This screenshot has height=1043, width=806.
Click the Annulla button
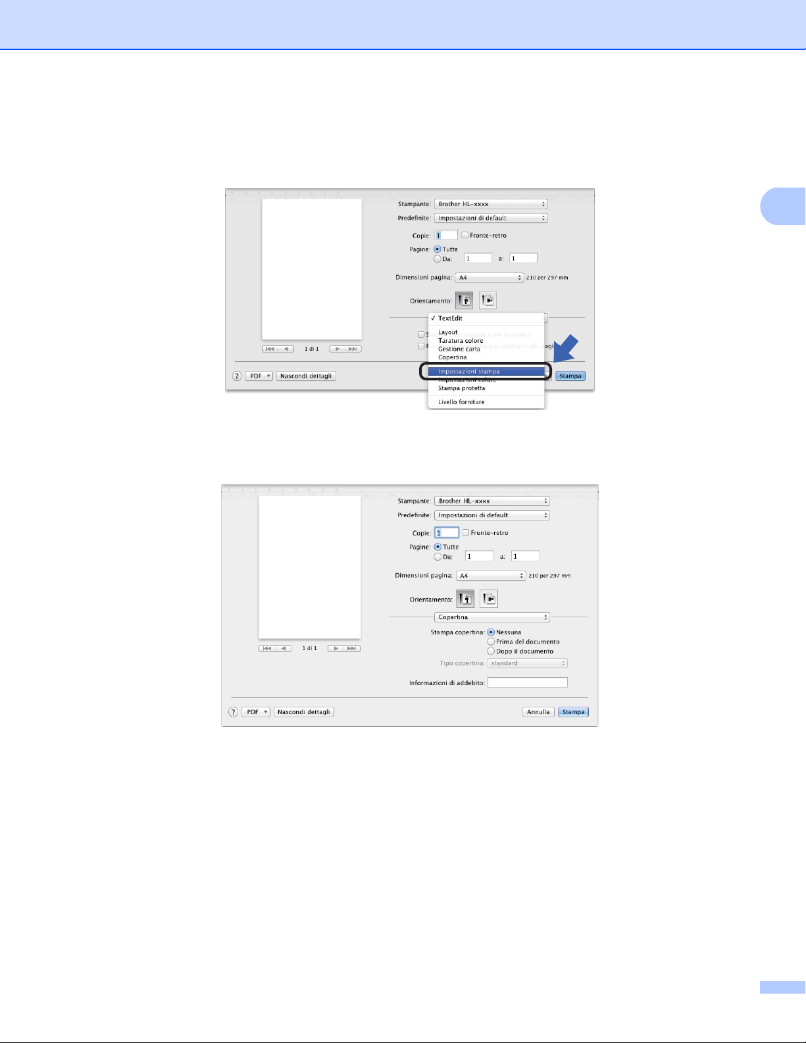(538, 712)
